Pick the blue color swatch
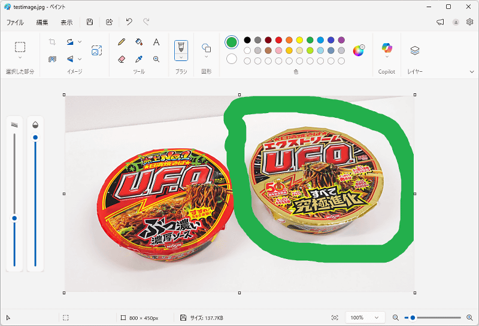Viewport: 479px width, 326px height. click(x=320, y=40)
